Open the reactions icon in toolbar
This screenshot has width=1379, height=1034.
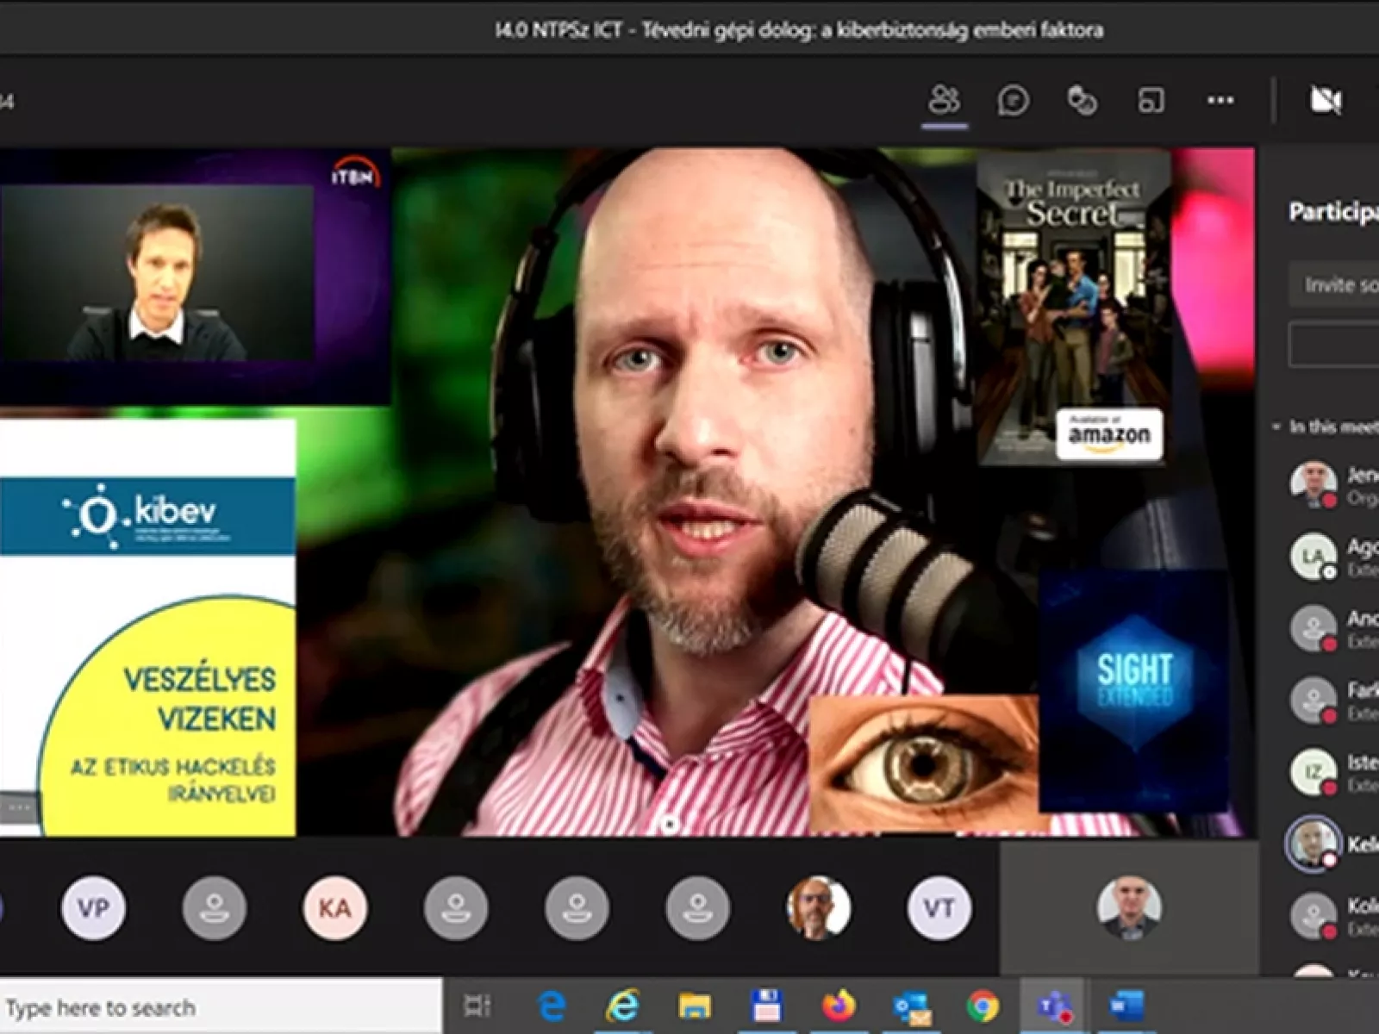point(1082,101)
